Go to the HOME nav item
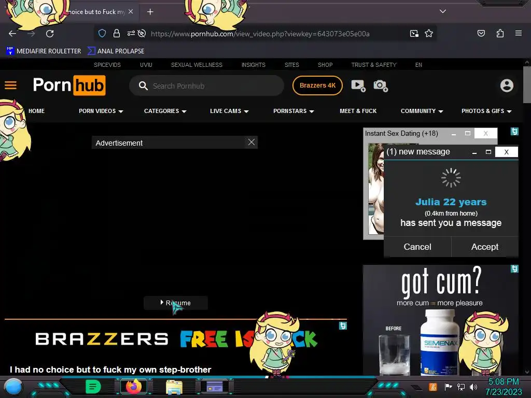This screenshot has width=531, height=398. (37, 111)
